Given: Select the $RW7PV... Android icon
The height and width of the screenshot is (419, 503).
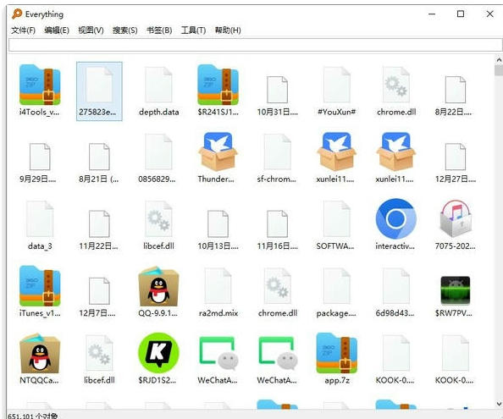Looking at the screenshot, I should [x=456, y=290].
